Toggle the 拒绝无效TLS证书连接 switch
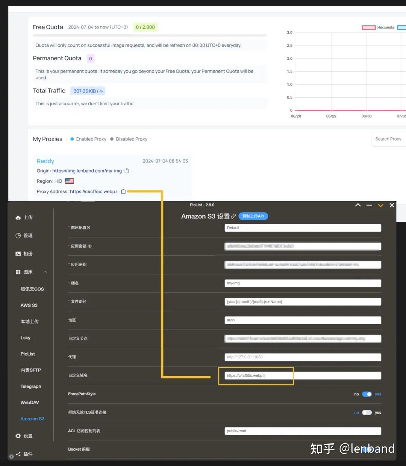 (x=367, y=412)
